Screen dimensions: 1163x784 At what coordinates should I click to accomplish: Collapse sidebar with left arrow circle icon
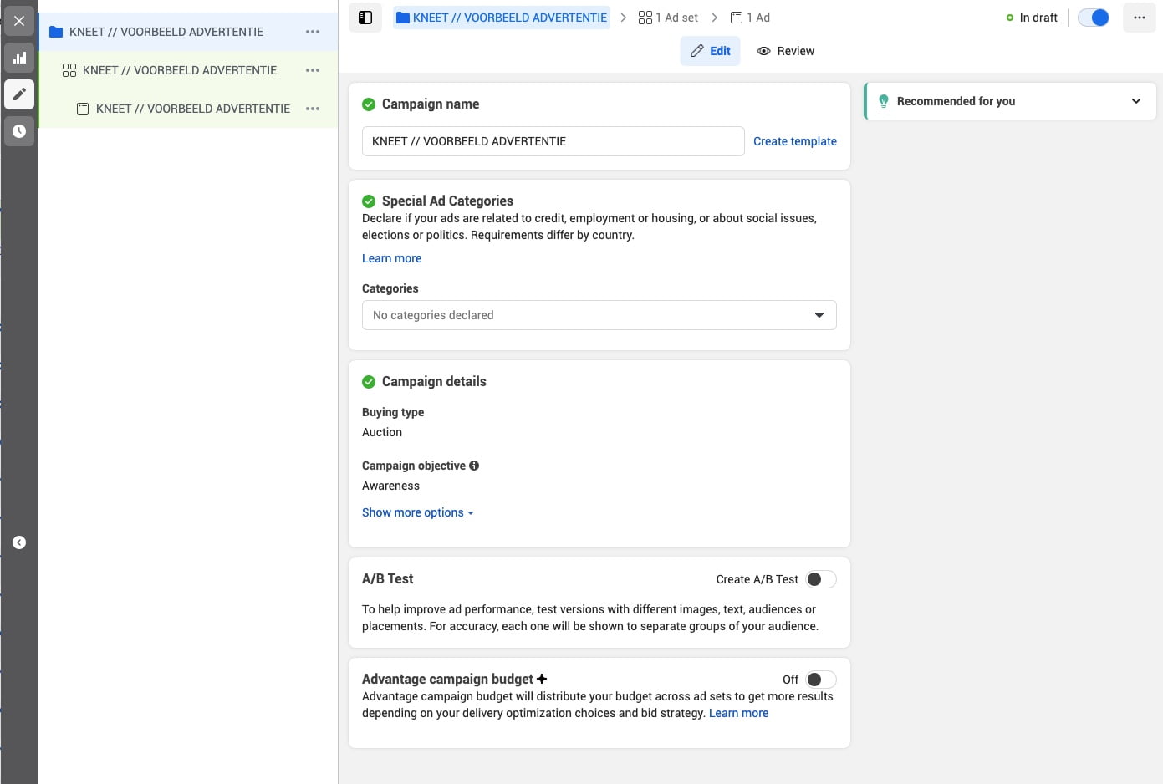[19, 542]
